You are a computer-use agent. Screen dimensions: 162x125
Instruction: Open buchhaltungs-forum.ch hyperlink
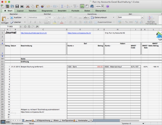[34, 33]
